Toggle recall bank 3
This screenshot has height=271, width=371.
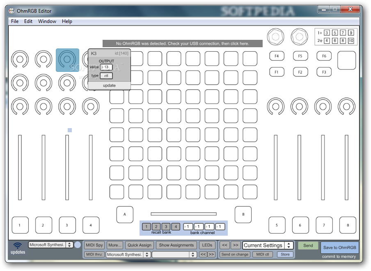(166, 227)
